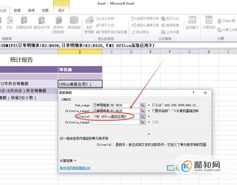Click inside the formula bar
This screenshot has height=185, width=237.
pos(119,45)
